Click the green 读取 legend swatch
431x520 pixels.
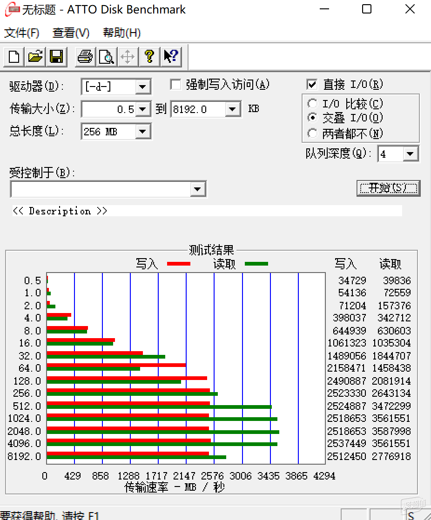pyautogui.click(x=256, y=264)
